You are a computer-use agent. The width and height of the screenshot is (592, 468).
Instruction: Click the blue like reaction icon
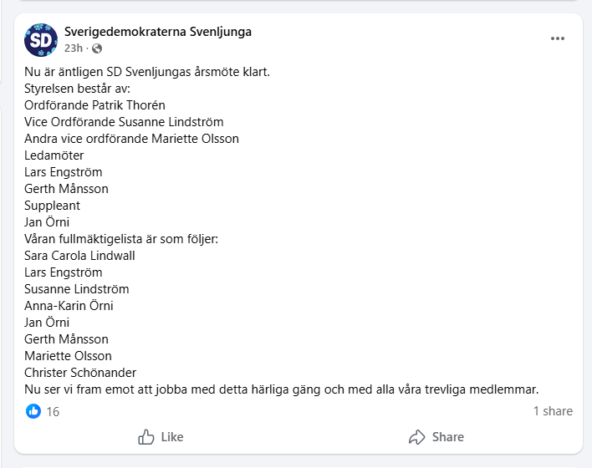33,411
